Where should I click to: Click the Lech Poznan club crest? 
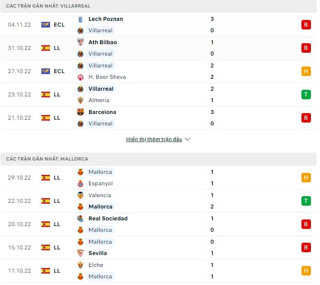click(80, 19)
